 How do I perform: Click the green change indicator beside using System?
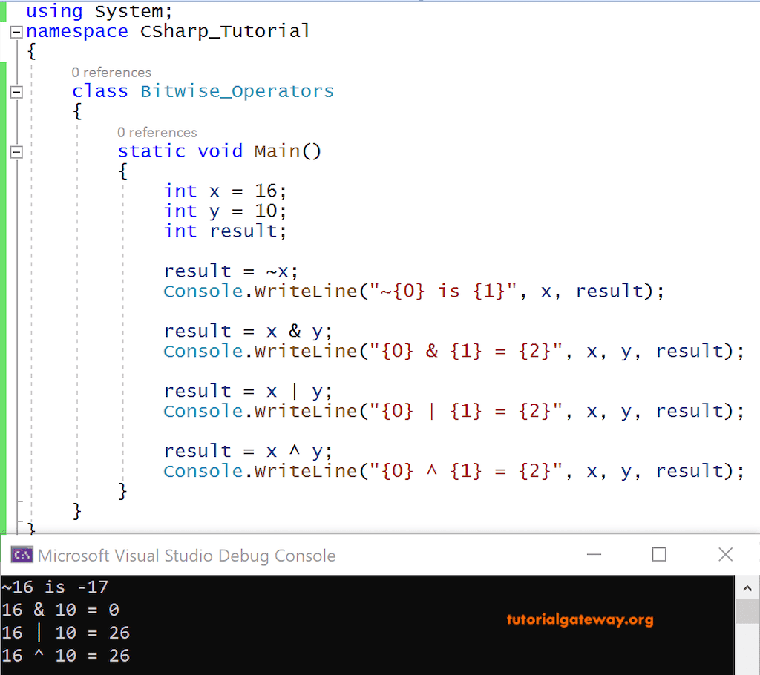4,11
